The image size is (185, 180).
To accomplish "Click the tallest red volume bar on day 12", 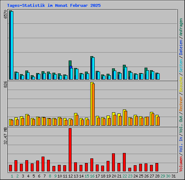I will click(x=70, y=150).
